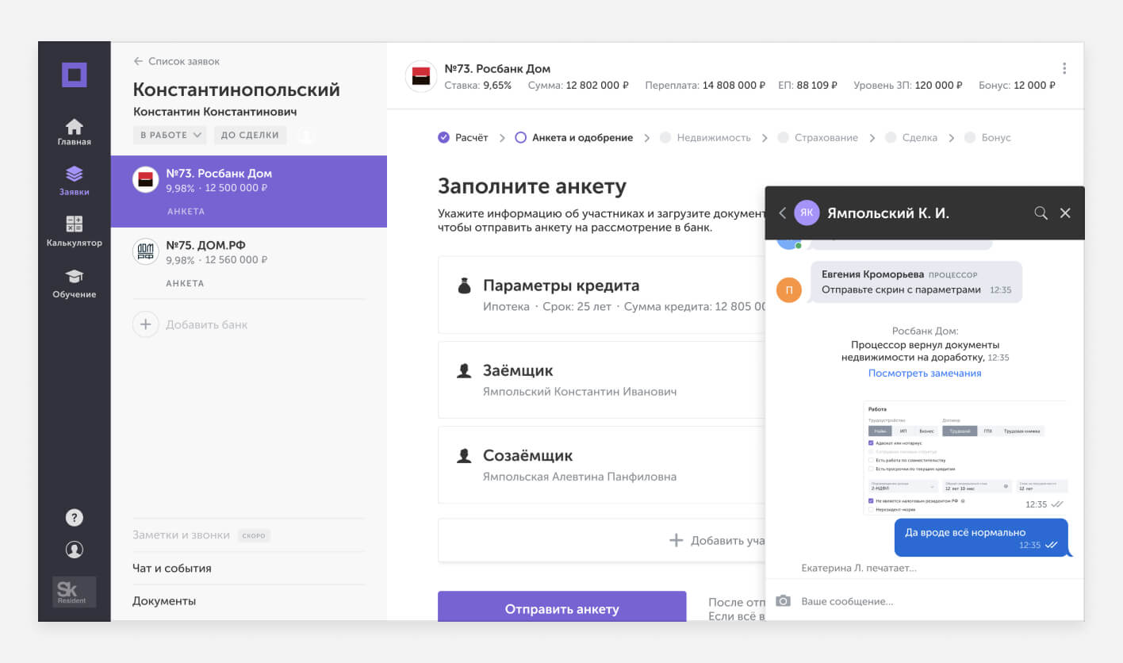This screenshot has width=1123, height=663.
Task: Open the Созаёмщик card
Action: (x=601, y=466)
